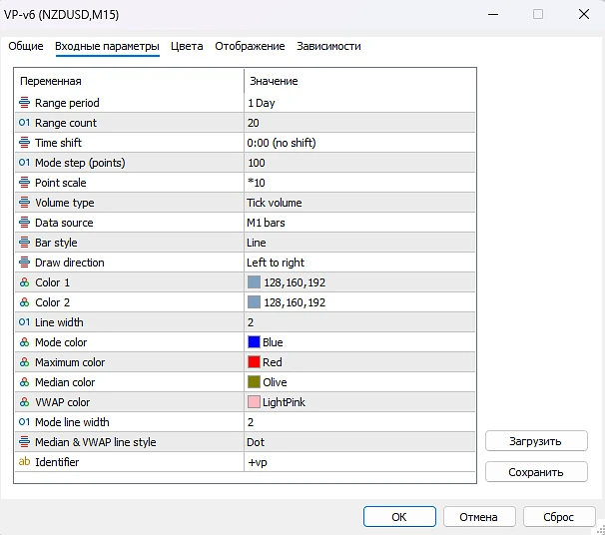Image resolution: width=605 pixels, height=535 pixels.
Task: Click the color icon beside Color 1
Action: click(25, 282)
